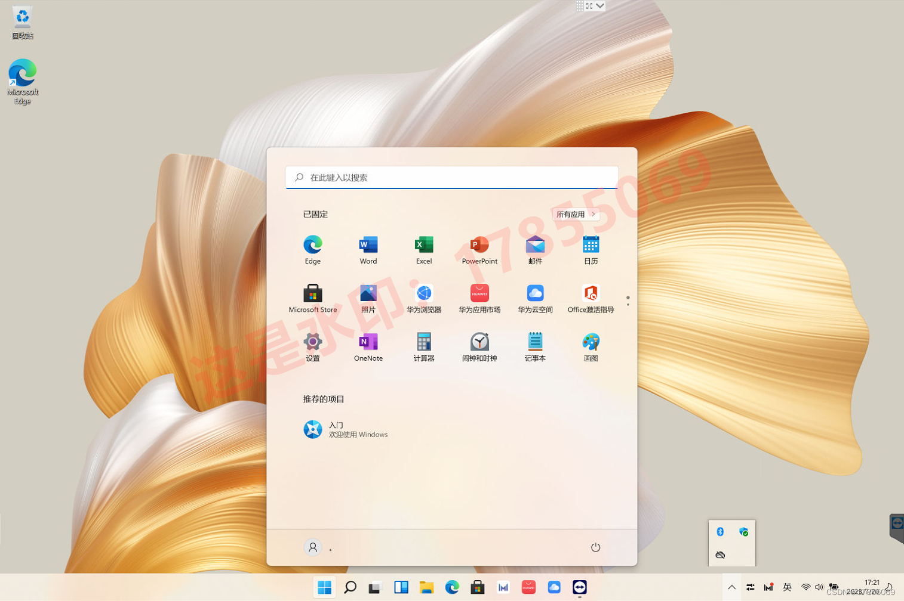Open the user account profile icon
Screen dimensions: 904x601
pos(312,547)
